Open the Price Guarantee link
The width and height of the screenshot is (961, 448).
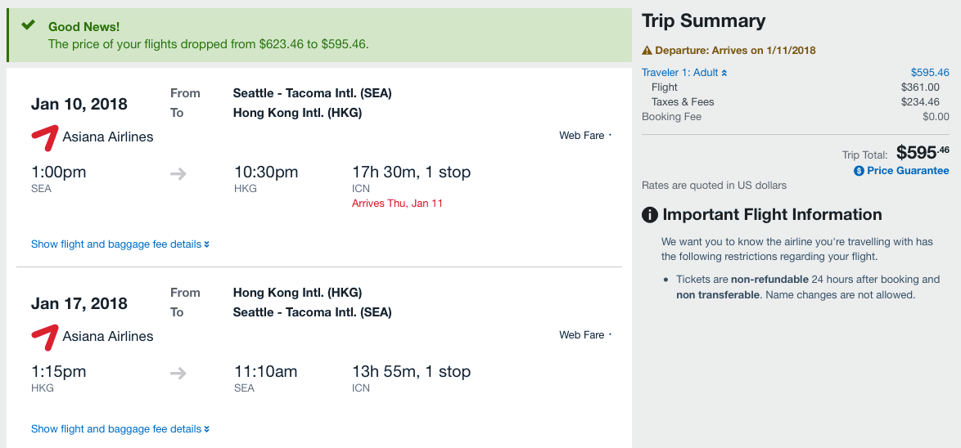point(908,171)
